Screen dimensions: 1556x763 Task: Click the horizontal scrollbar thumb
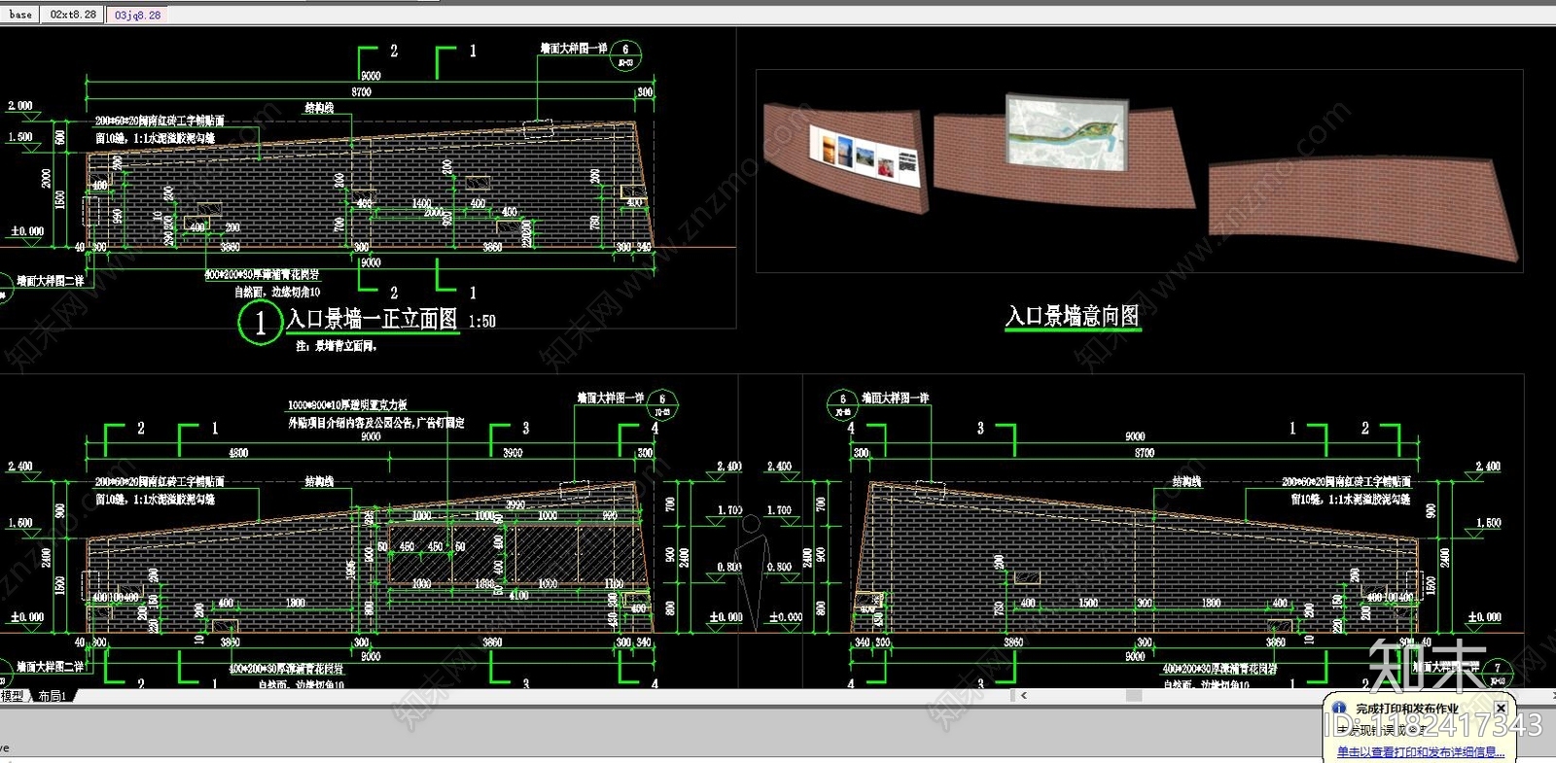pyautogui.click(x=1134, y=695)
